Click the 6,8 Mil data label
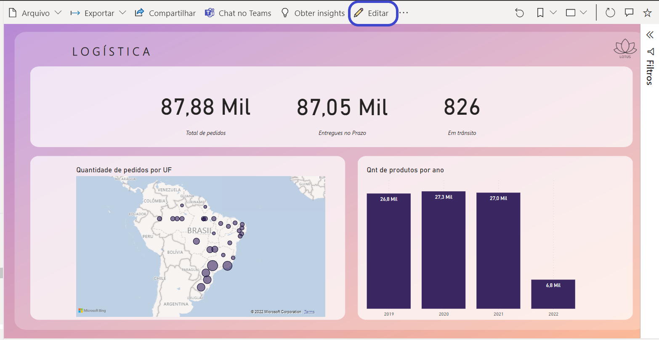Image resolution: width=659 pixels, height=340 pixels. 553,285
